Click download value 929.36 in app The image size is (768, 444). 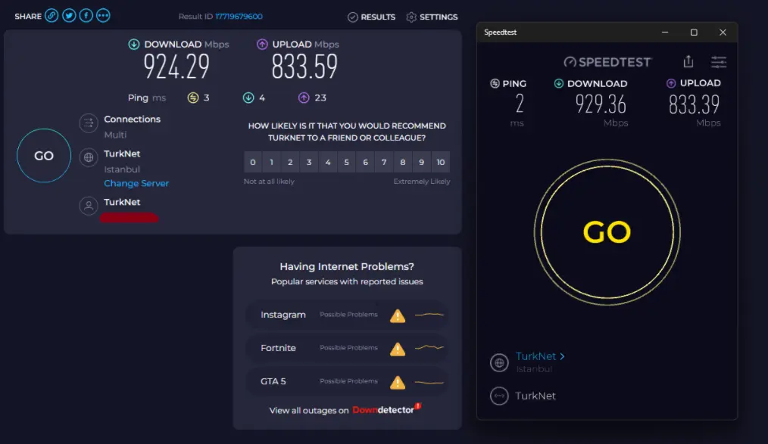[x=601, y=104]
